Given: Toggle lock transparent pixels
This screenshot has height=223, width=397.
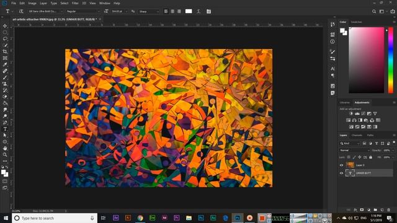Looking at the screenshot, I should (349, 157).
